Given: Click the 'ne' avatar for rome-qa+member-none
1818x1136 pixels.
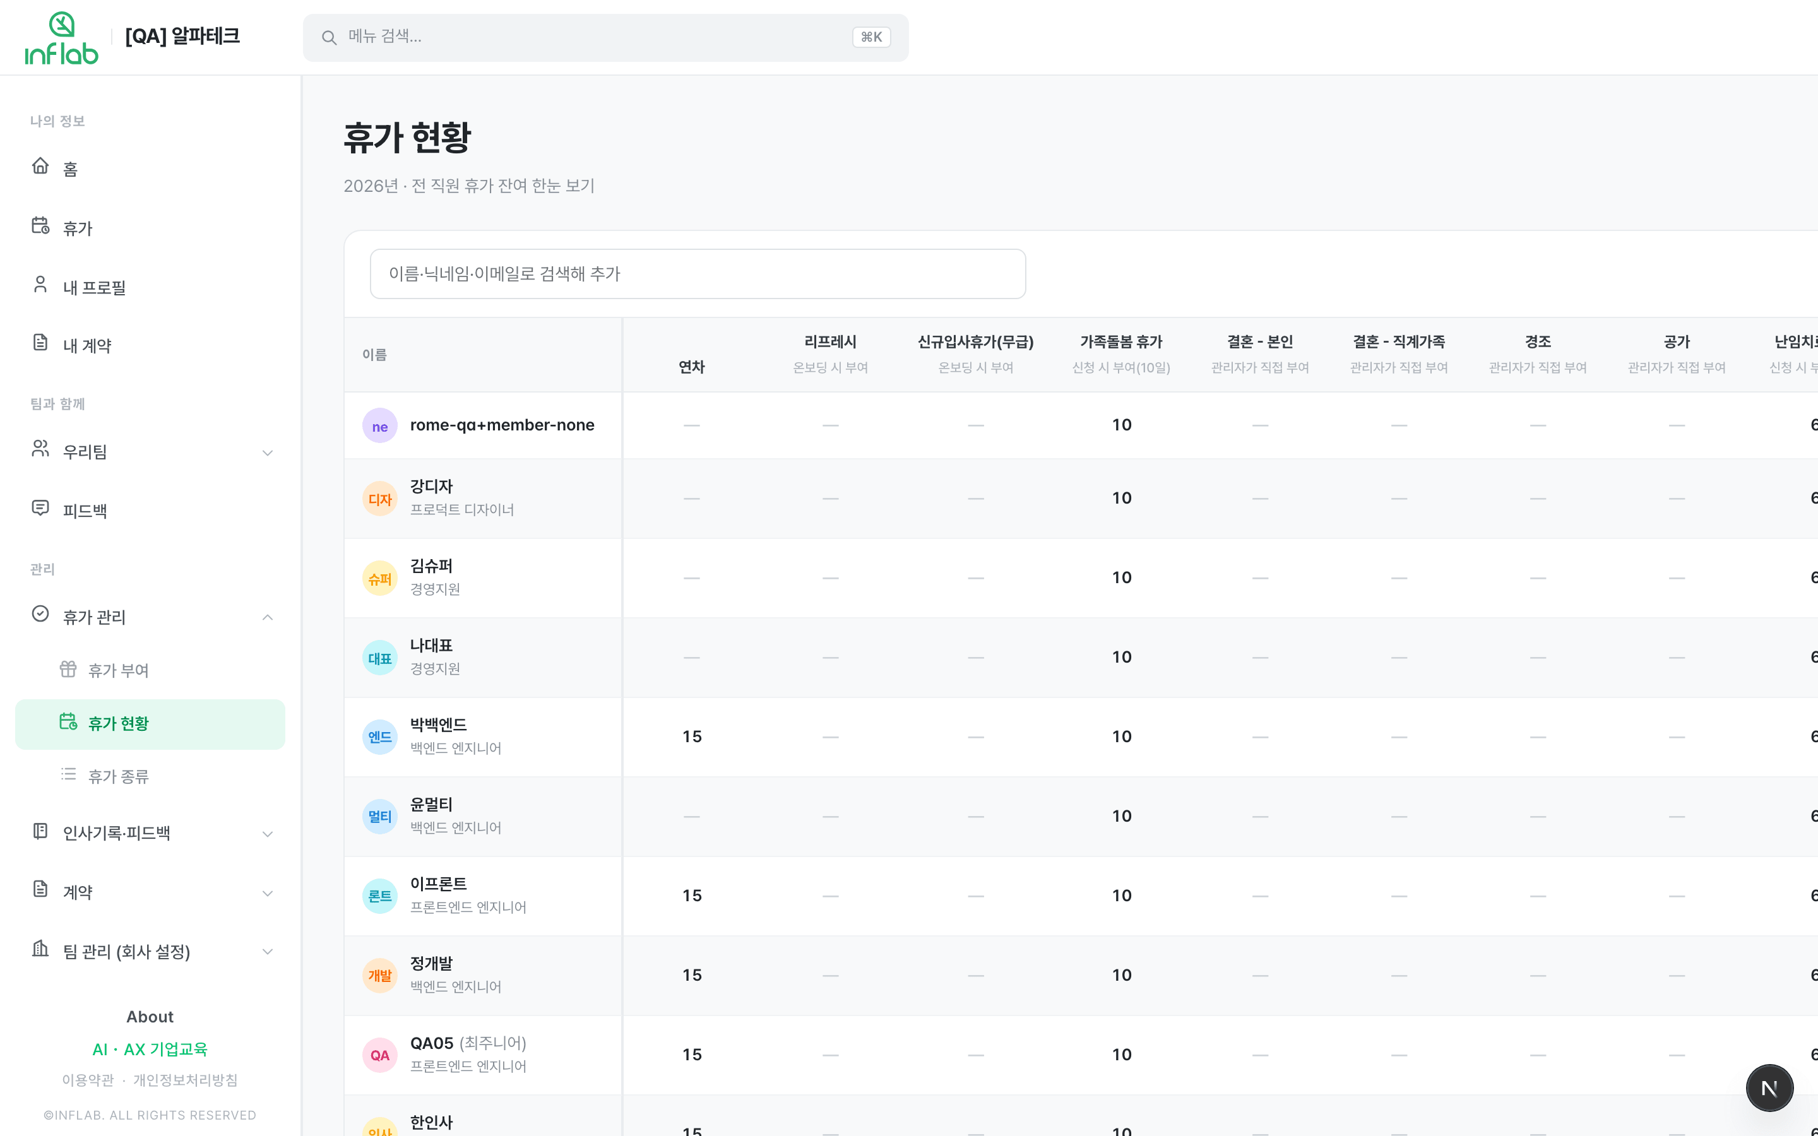Looking at the screenshot, I should pos(380,426).
